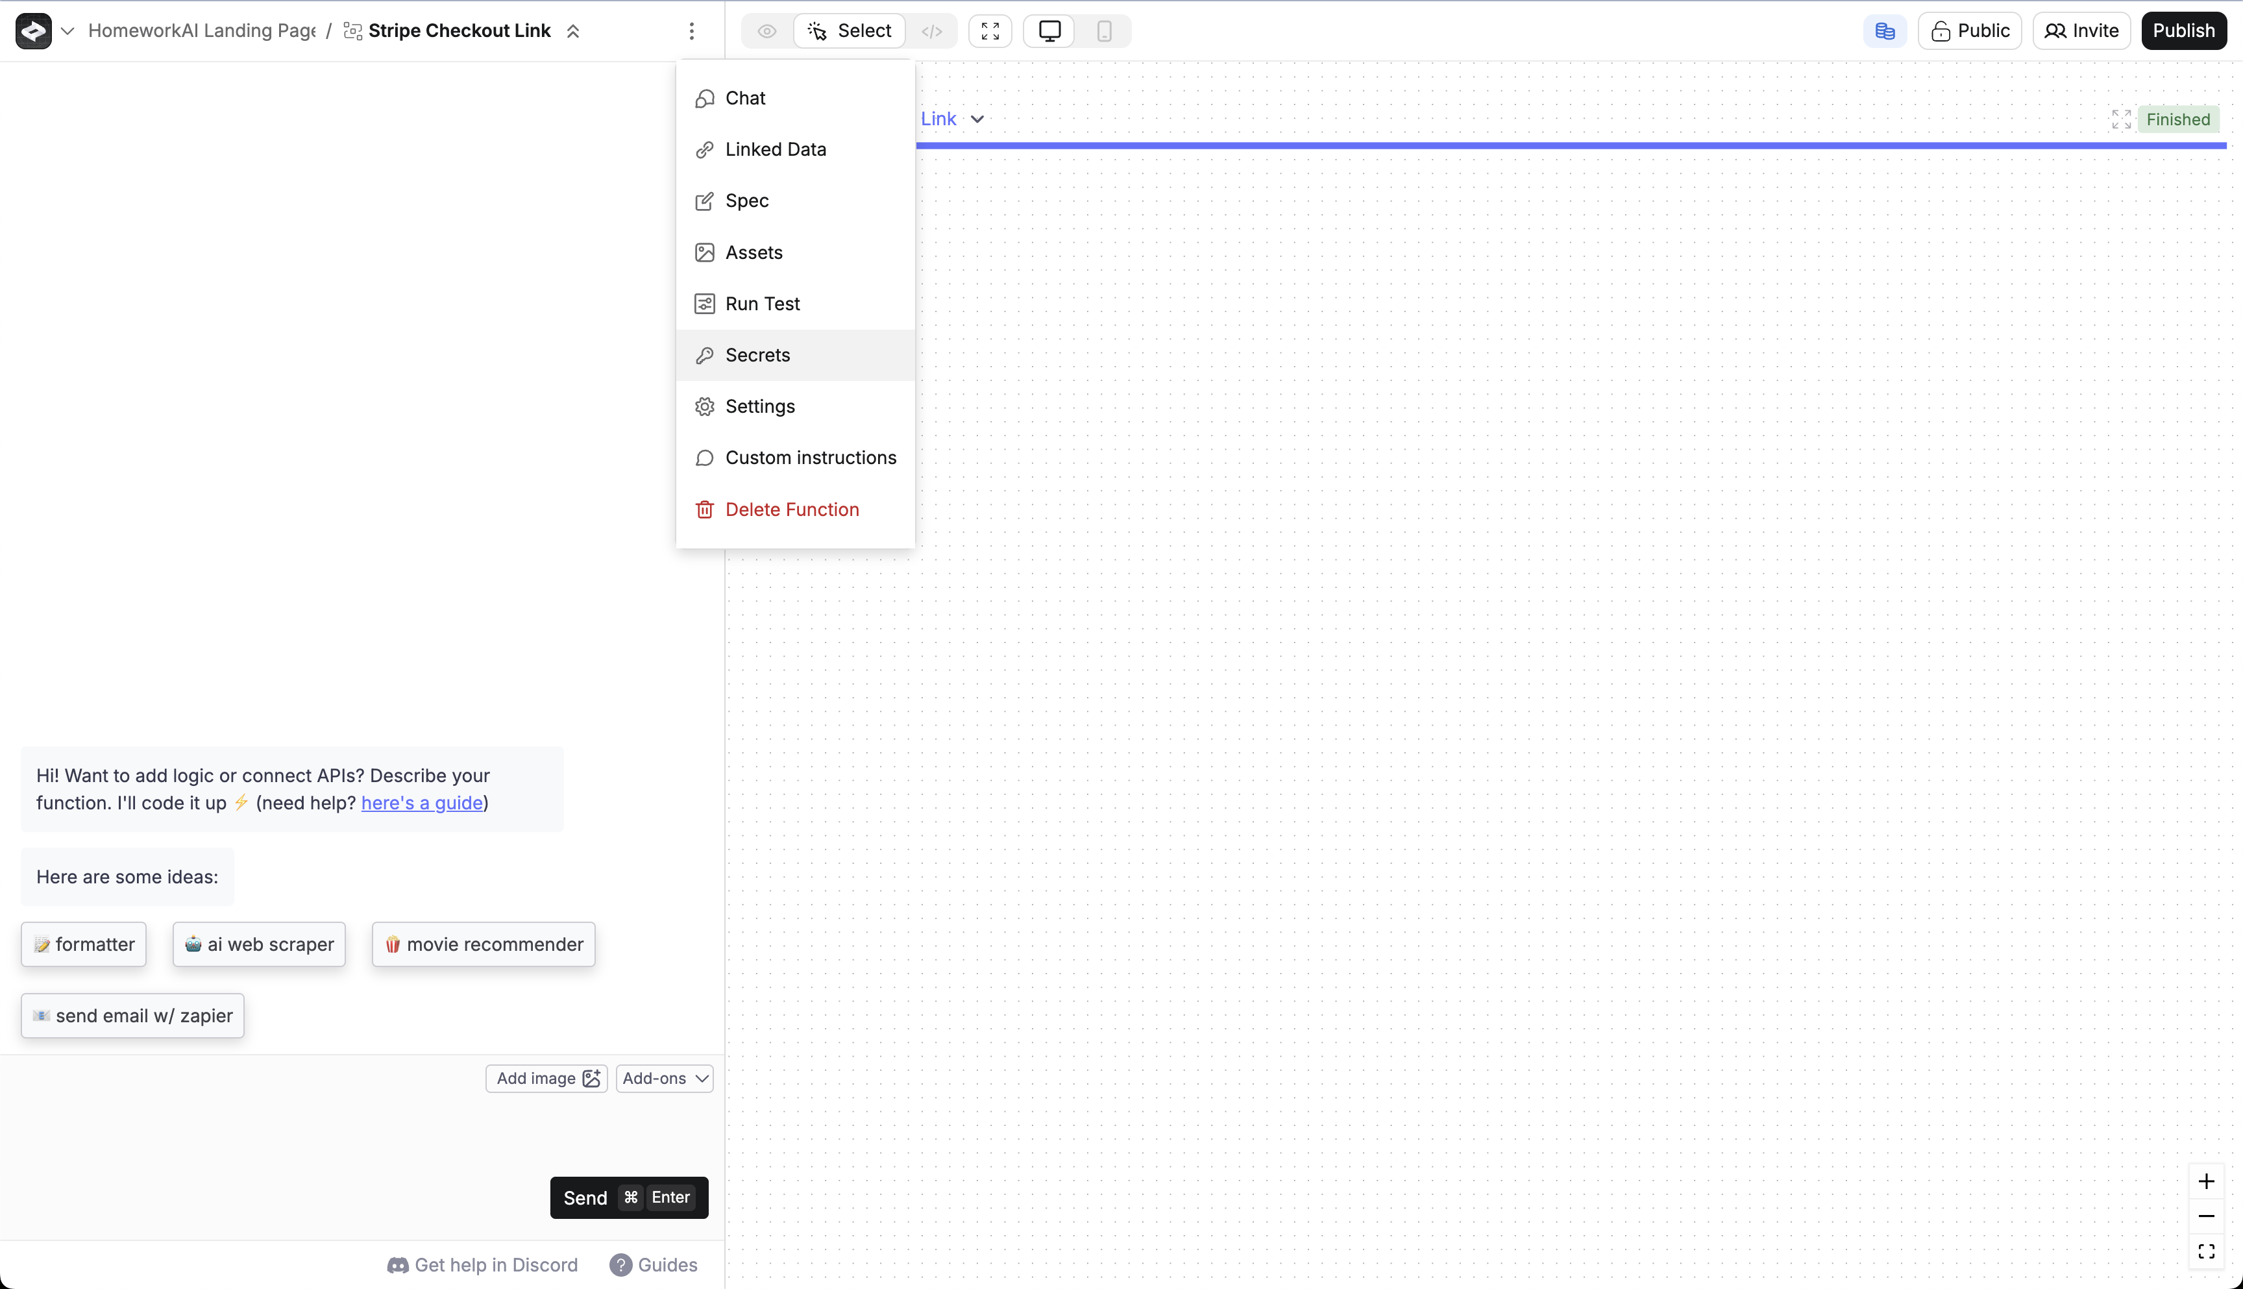The height and width of the screenshot is (1289, 2243).
Task: Click the code view icon
Action: point(931,31)
